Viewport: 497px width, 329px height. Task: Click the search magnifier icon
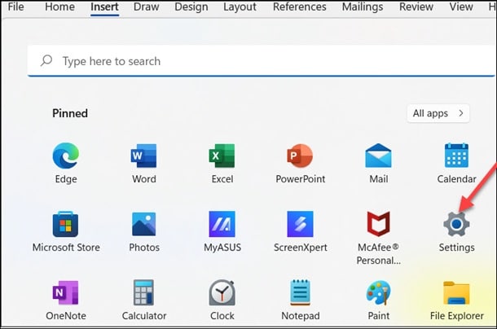(46, 60)
